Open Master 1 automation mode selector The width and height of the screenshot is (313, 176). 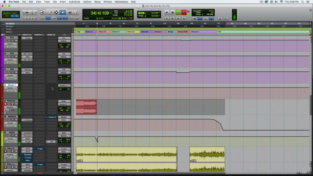tap(11, 91)
